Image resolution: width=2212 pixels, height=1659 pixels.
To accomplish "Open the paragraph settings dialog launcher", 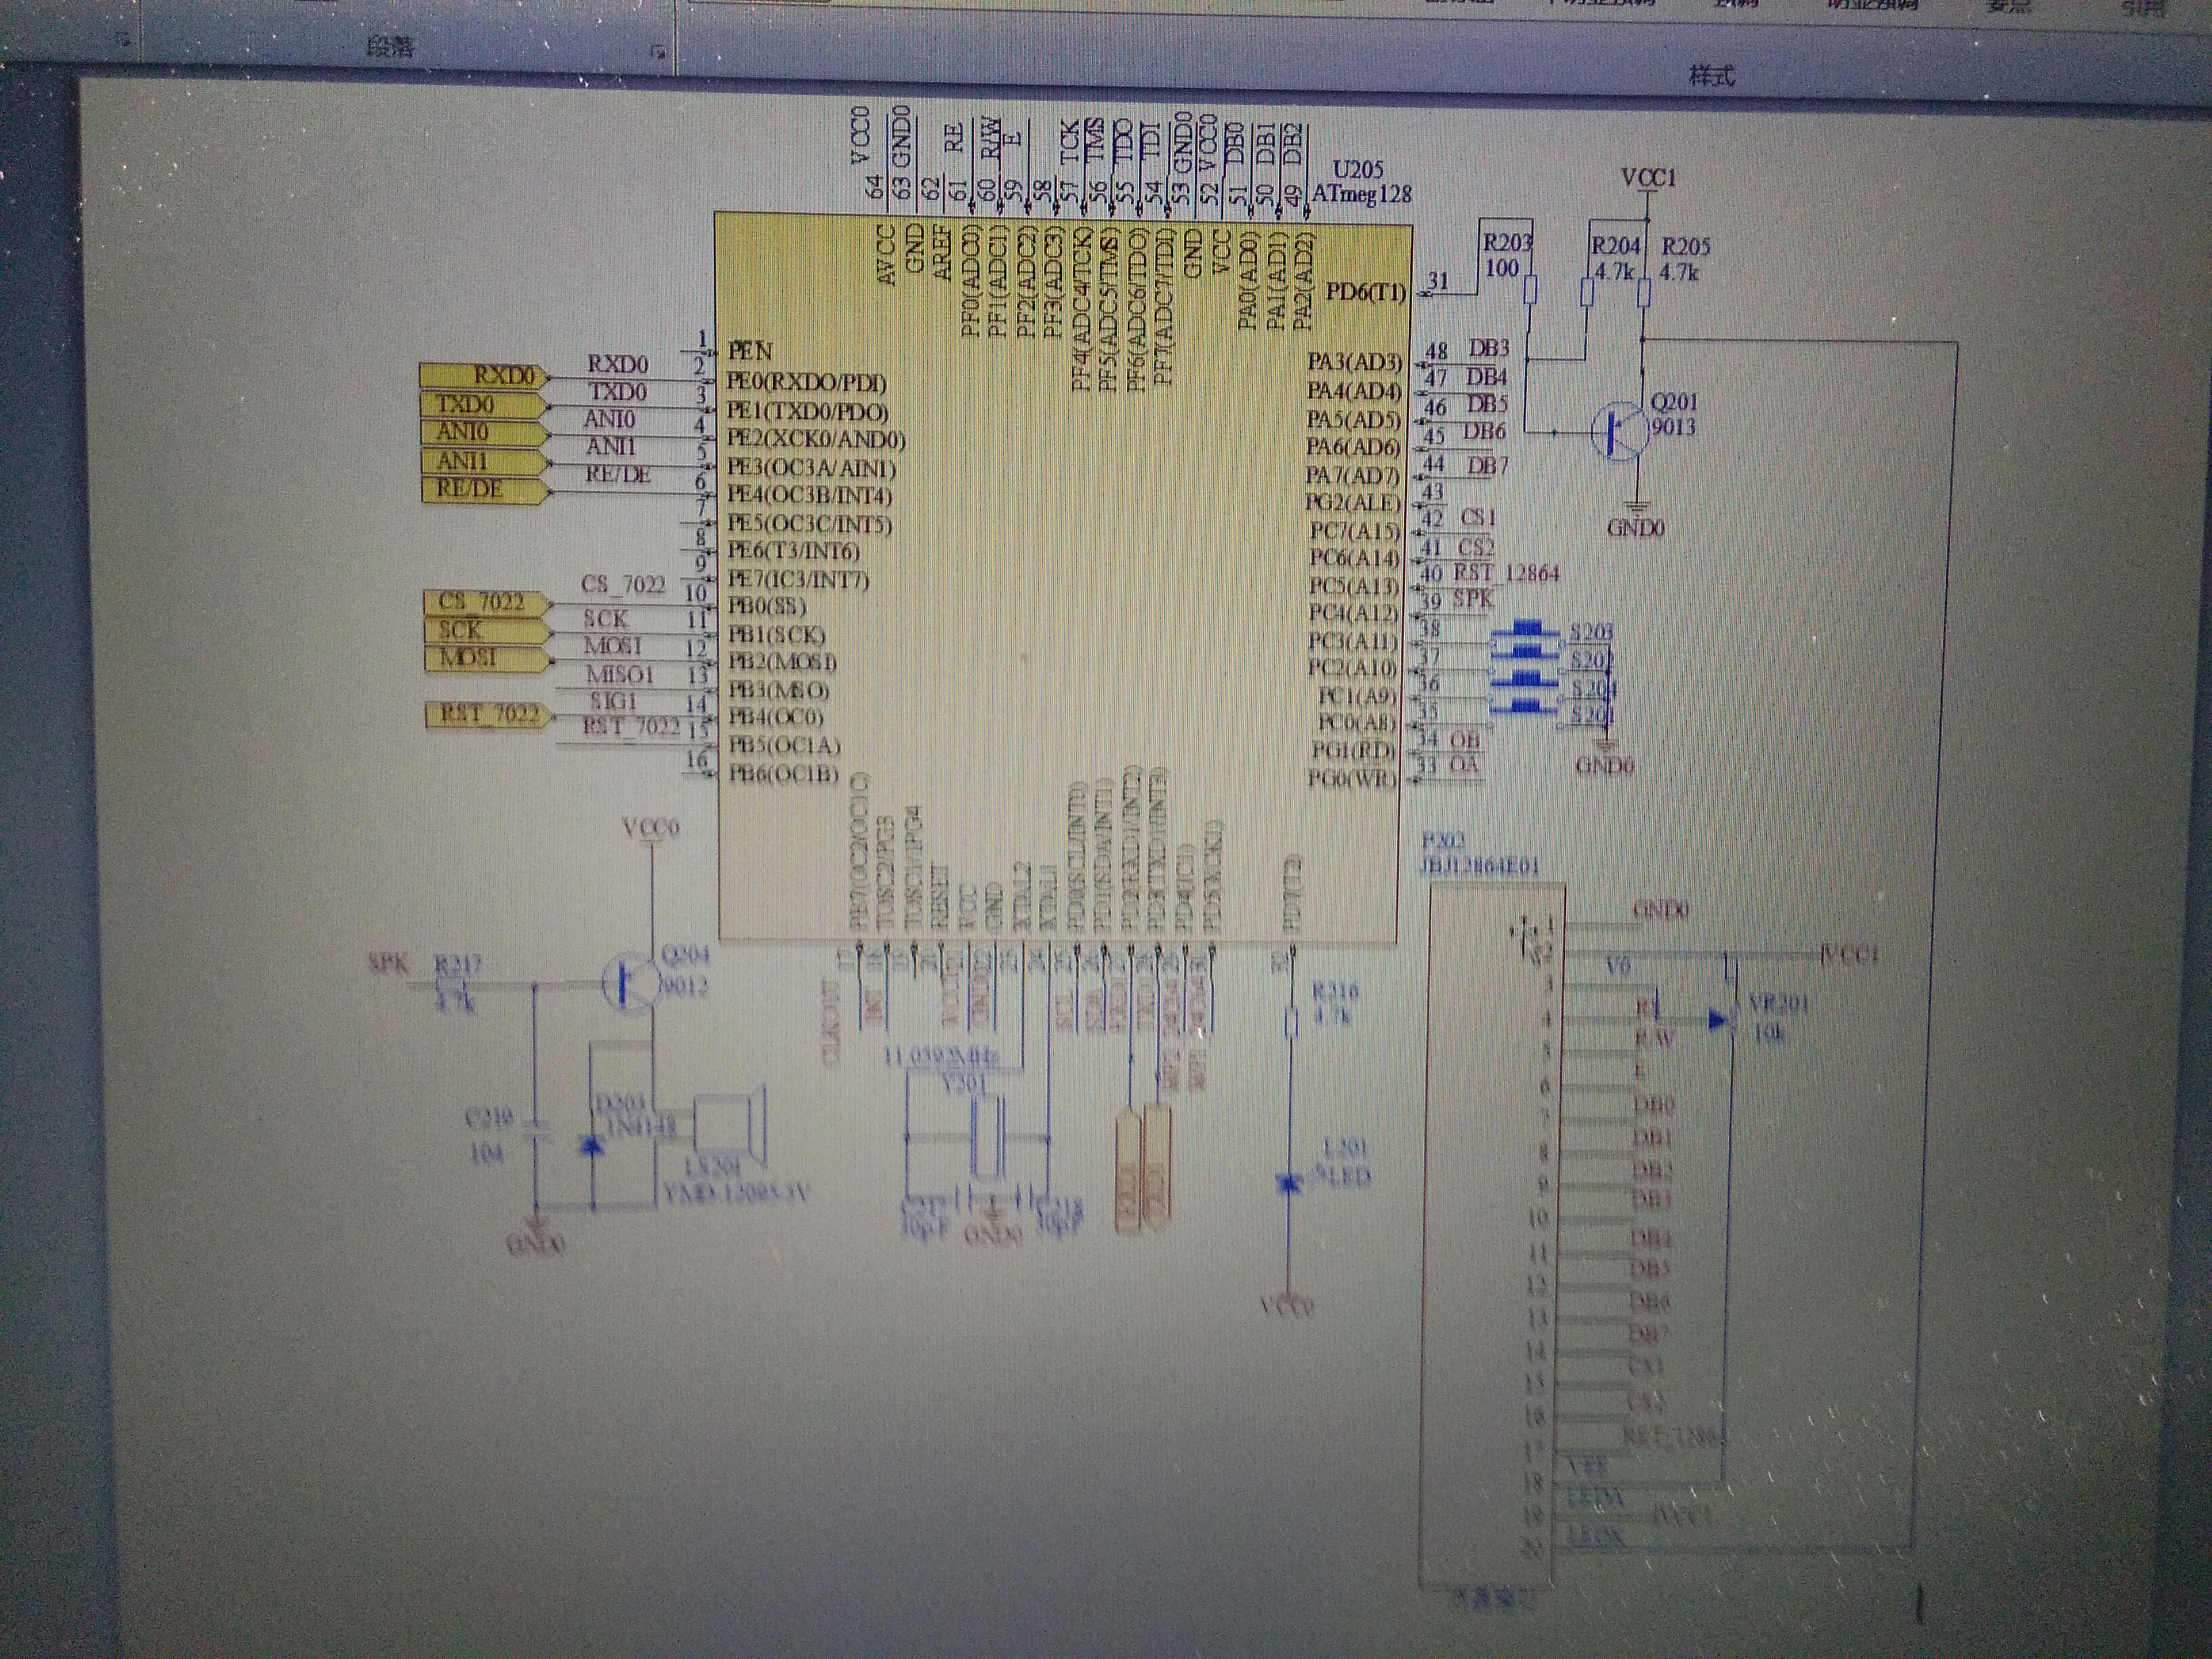I will [657, 52].
